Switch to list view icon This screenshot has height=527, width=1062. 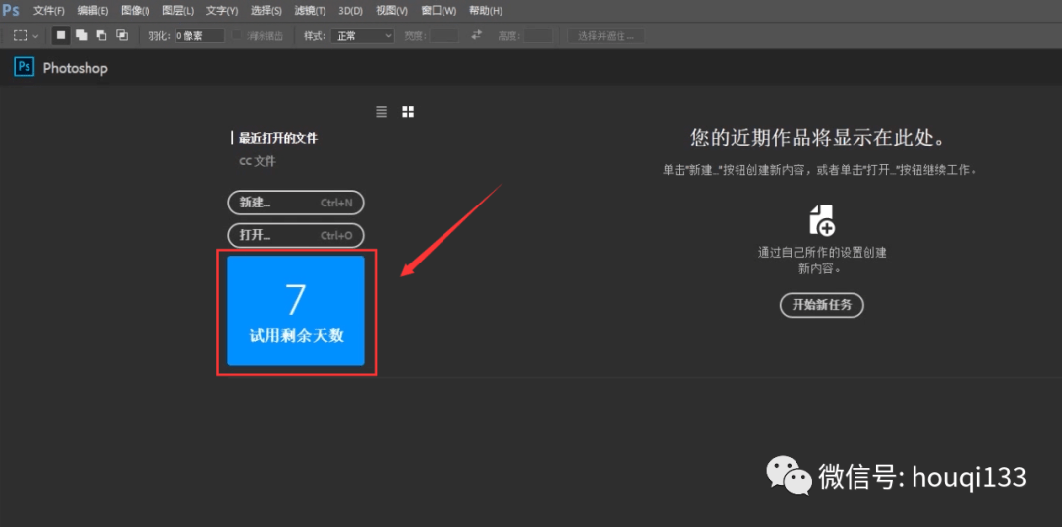pos(382,112)
